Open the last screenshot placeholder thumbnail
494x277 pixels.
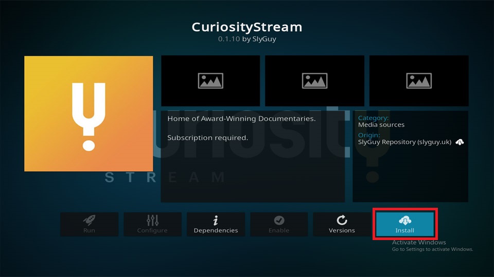(419, 81)
